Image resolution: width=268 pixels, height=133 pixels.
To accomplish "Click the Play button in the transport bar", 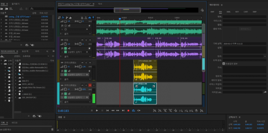I will pos(97,110).
